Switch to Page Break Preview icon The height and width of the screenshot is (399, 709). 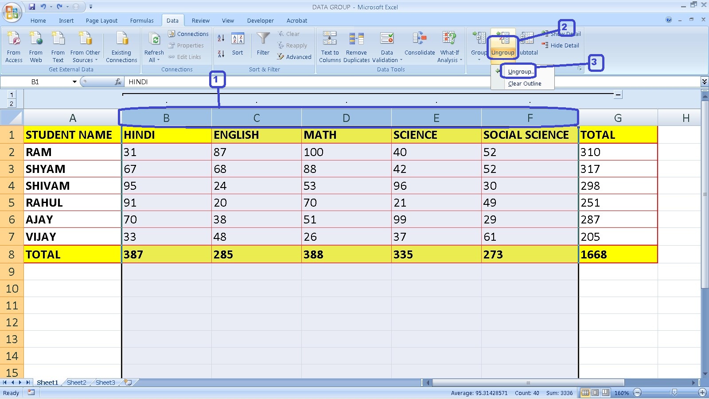coord(605,393)
